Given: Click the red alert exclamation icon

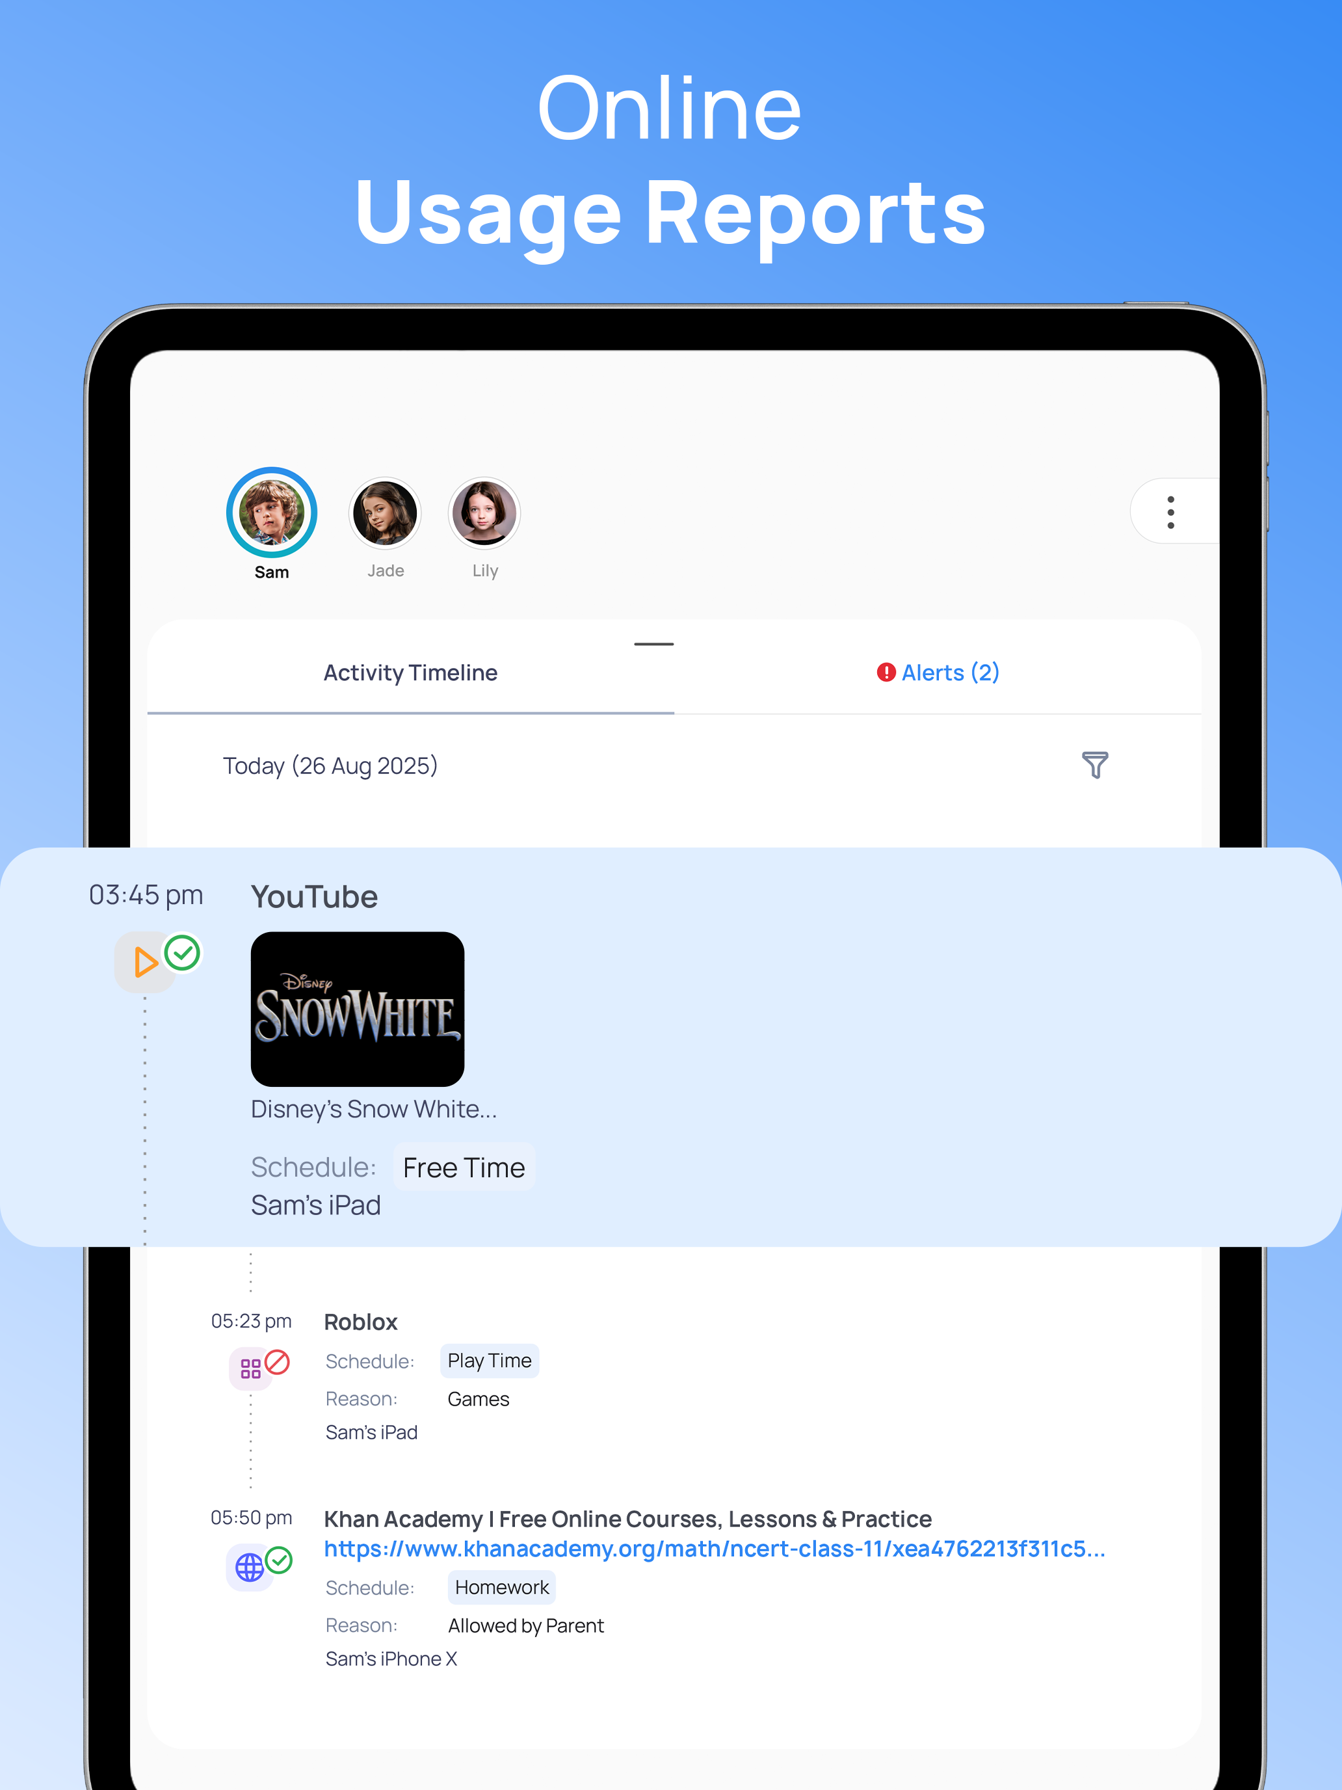Looking at the screenshot, I should tap(887, 673).
